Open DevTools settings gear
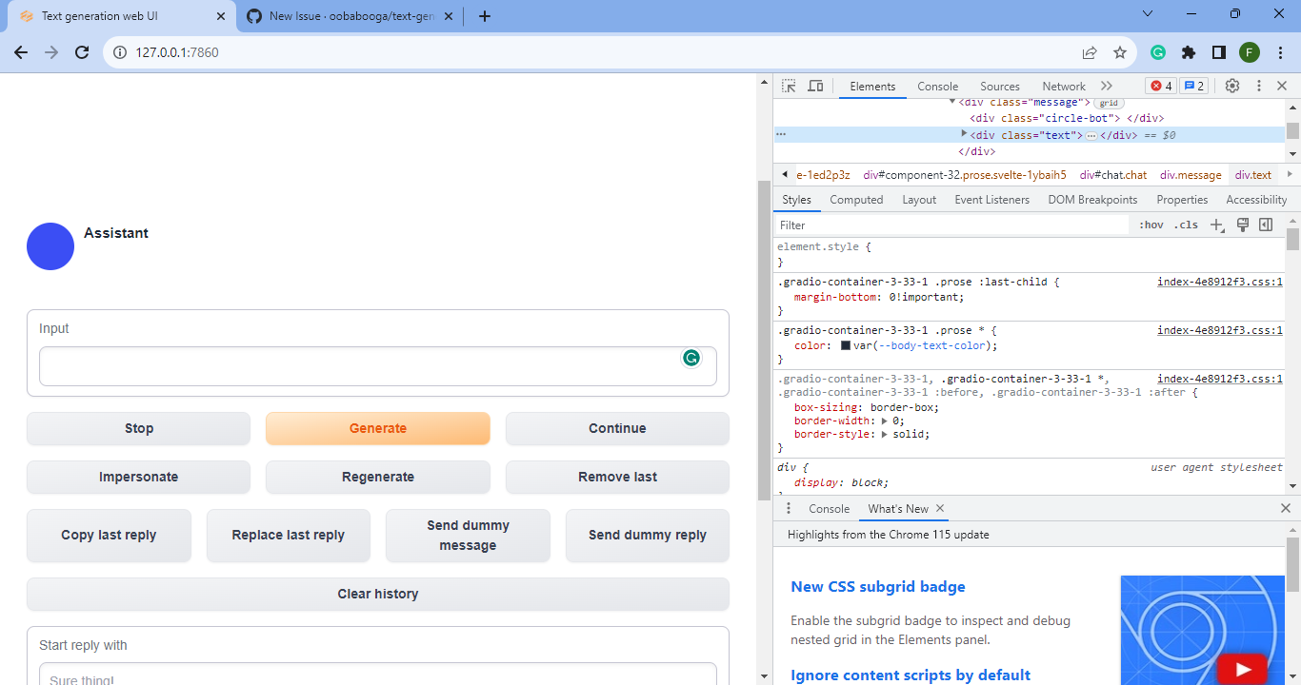 coord(1232,86)
